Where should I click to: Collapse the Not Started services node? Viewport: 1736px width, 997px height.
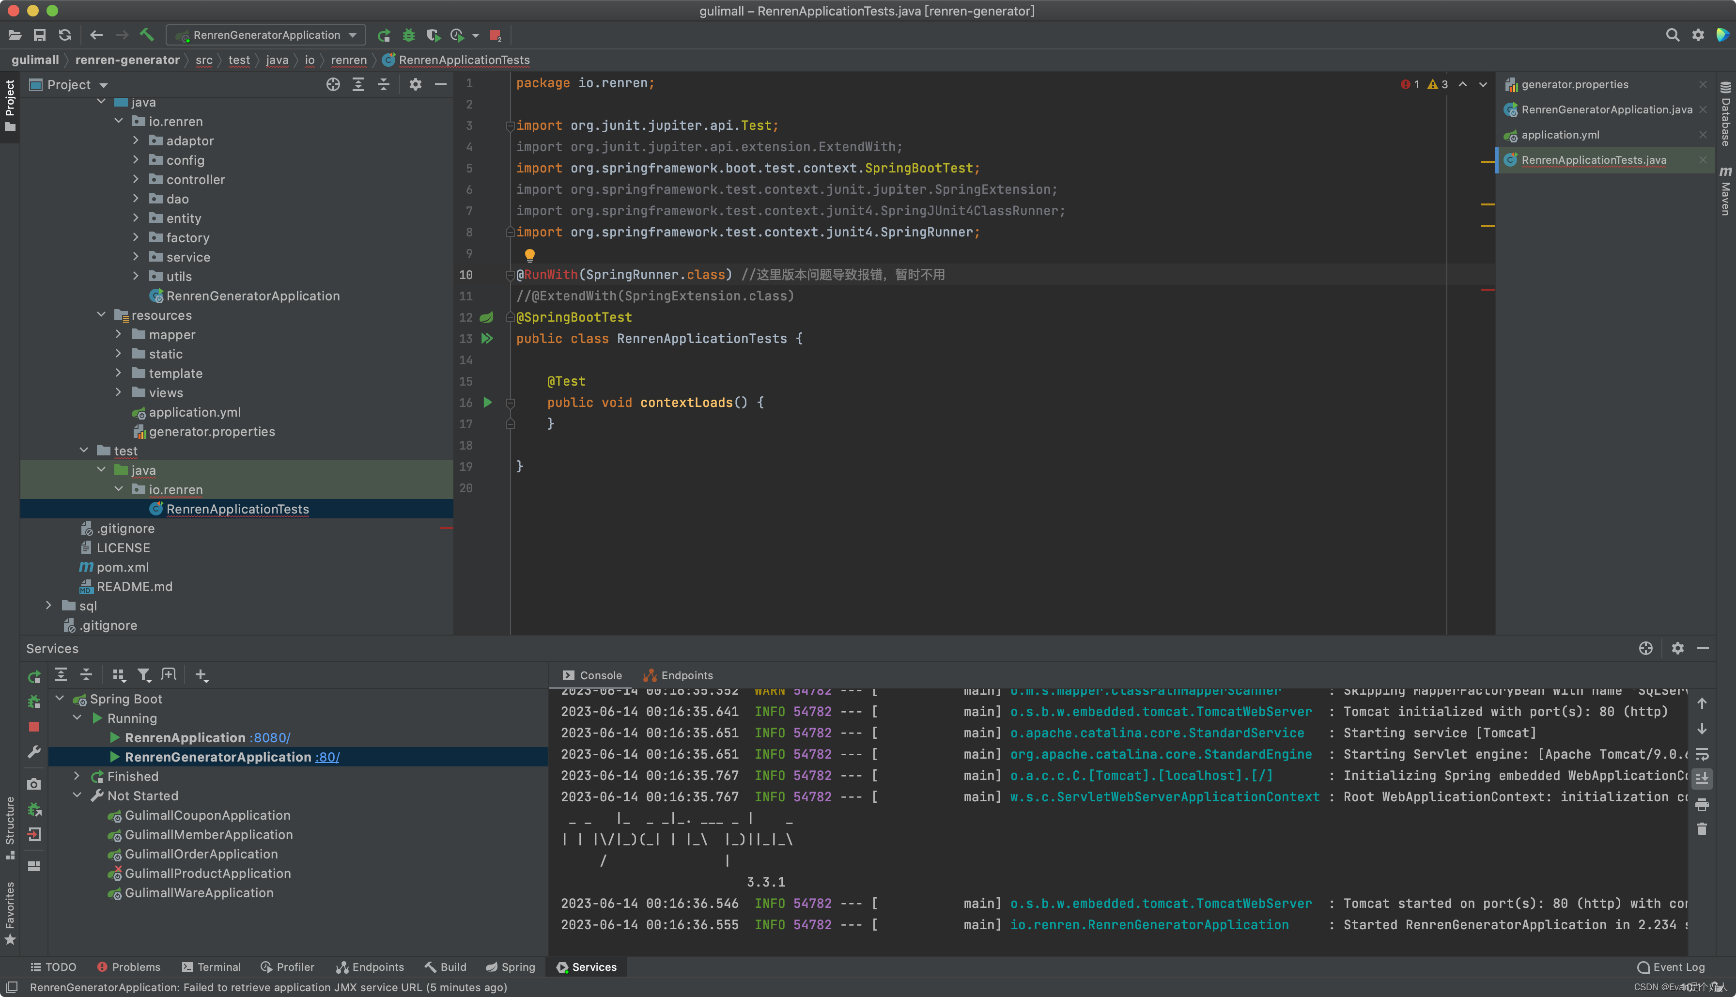77,795
